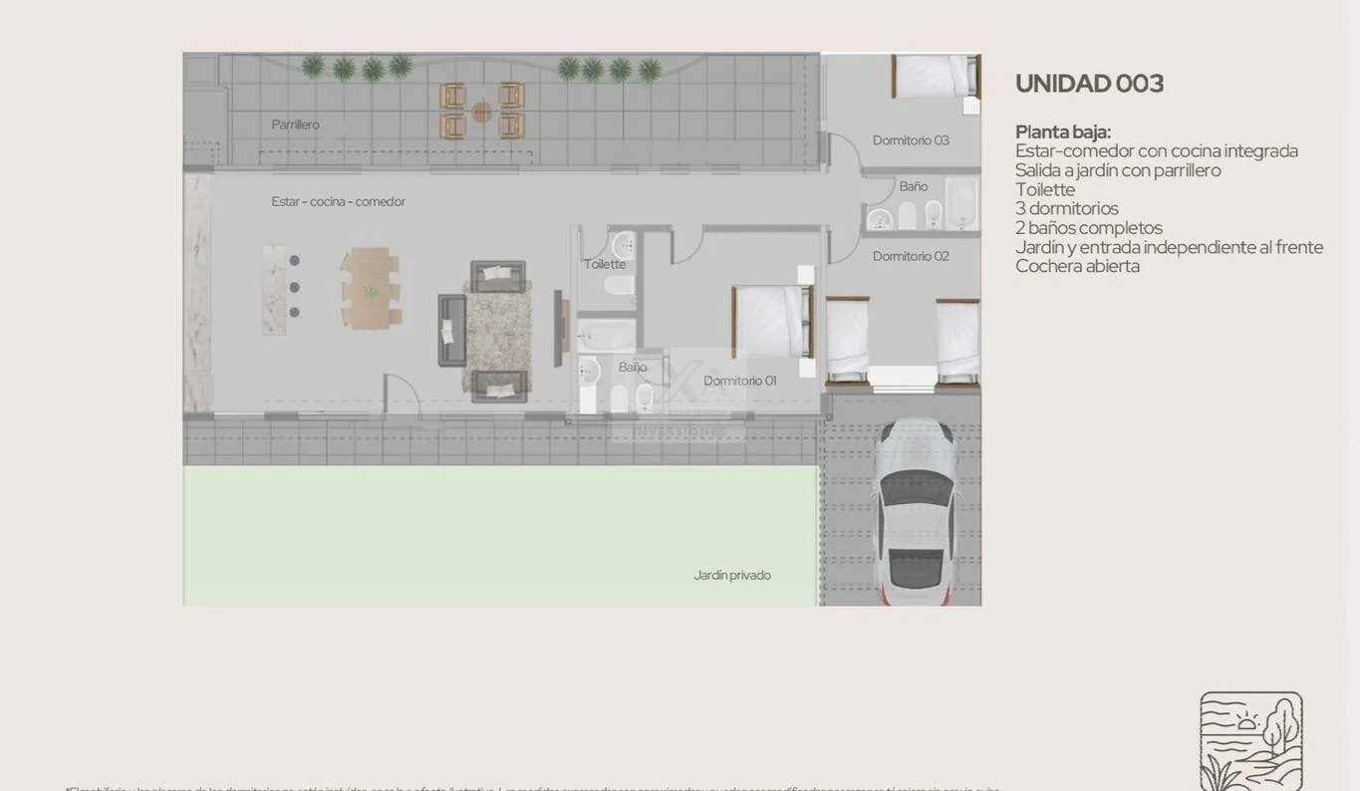This screenshot has width=1360, height=791.
Task: Click the 'Parrillero' label on the terrace
Action: (295, 125)
